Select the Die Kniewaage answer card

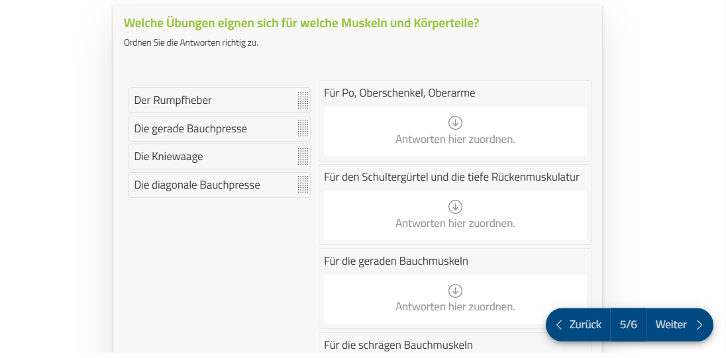[x=219, y=157]
